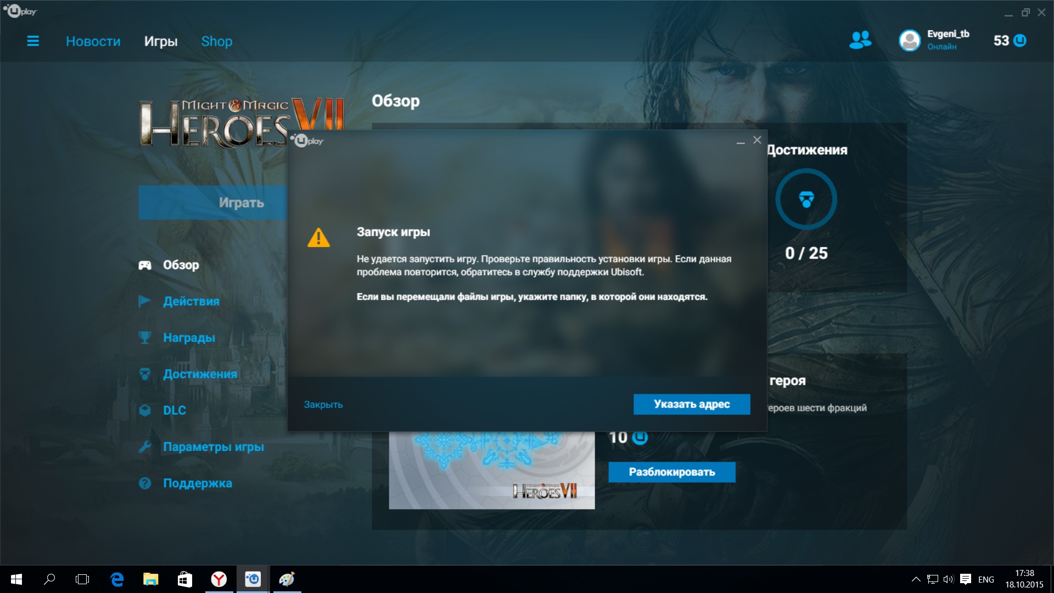Close the Запуск игры dialog window
The width and height of the screenshot is (1054, 593).
[x=757, y=141]
